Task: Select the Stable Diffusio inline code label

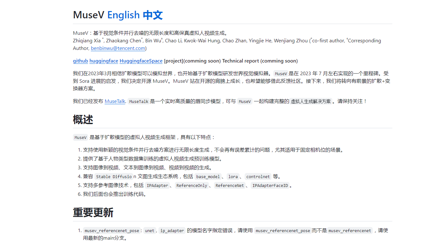Action: (114, 177)
